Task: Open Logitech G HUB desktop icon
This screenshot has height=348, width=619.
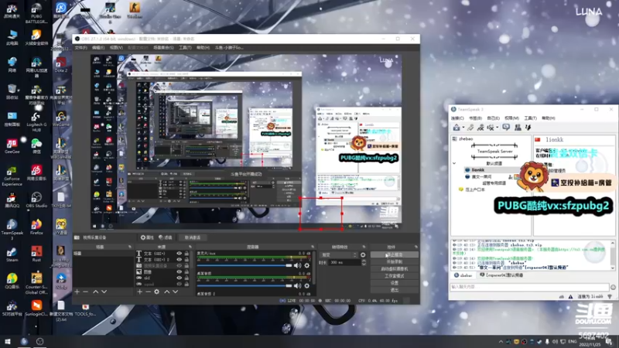Action: (36, 122)
